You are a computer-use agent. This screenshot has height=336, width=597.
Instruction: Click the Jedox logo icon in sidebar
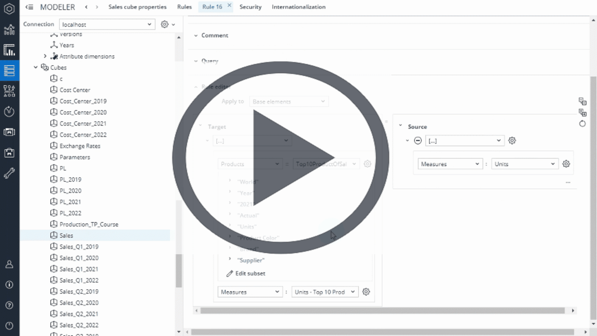(x=9, y=9)
